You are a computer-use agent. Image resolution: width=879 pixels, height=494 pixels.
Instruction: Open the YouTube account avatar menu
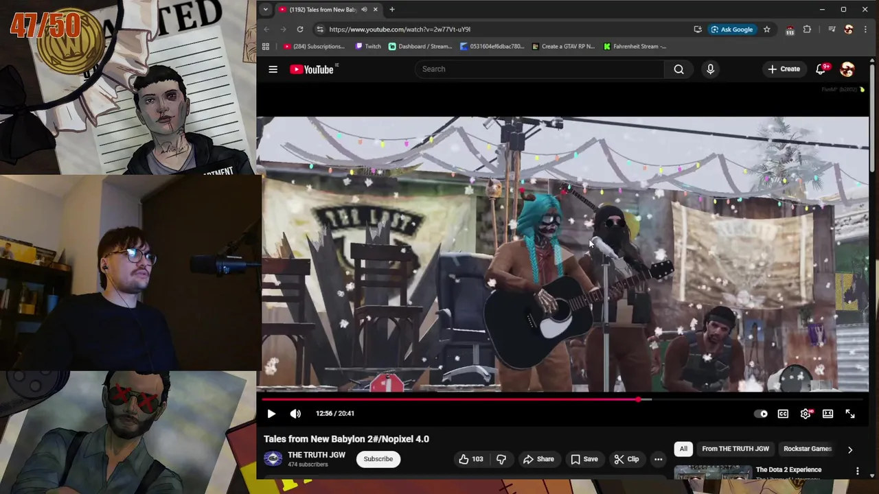(x=847, y=69)
